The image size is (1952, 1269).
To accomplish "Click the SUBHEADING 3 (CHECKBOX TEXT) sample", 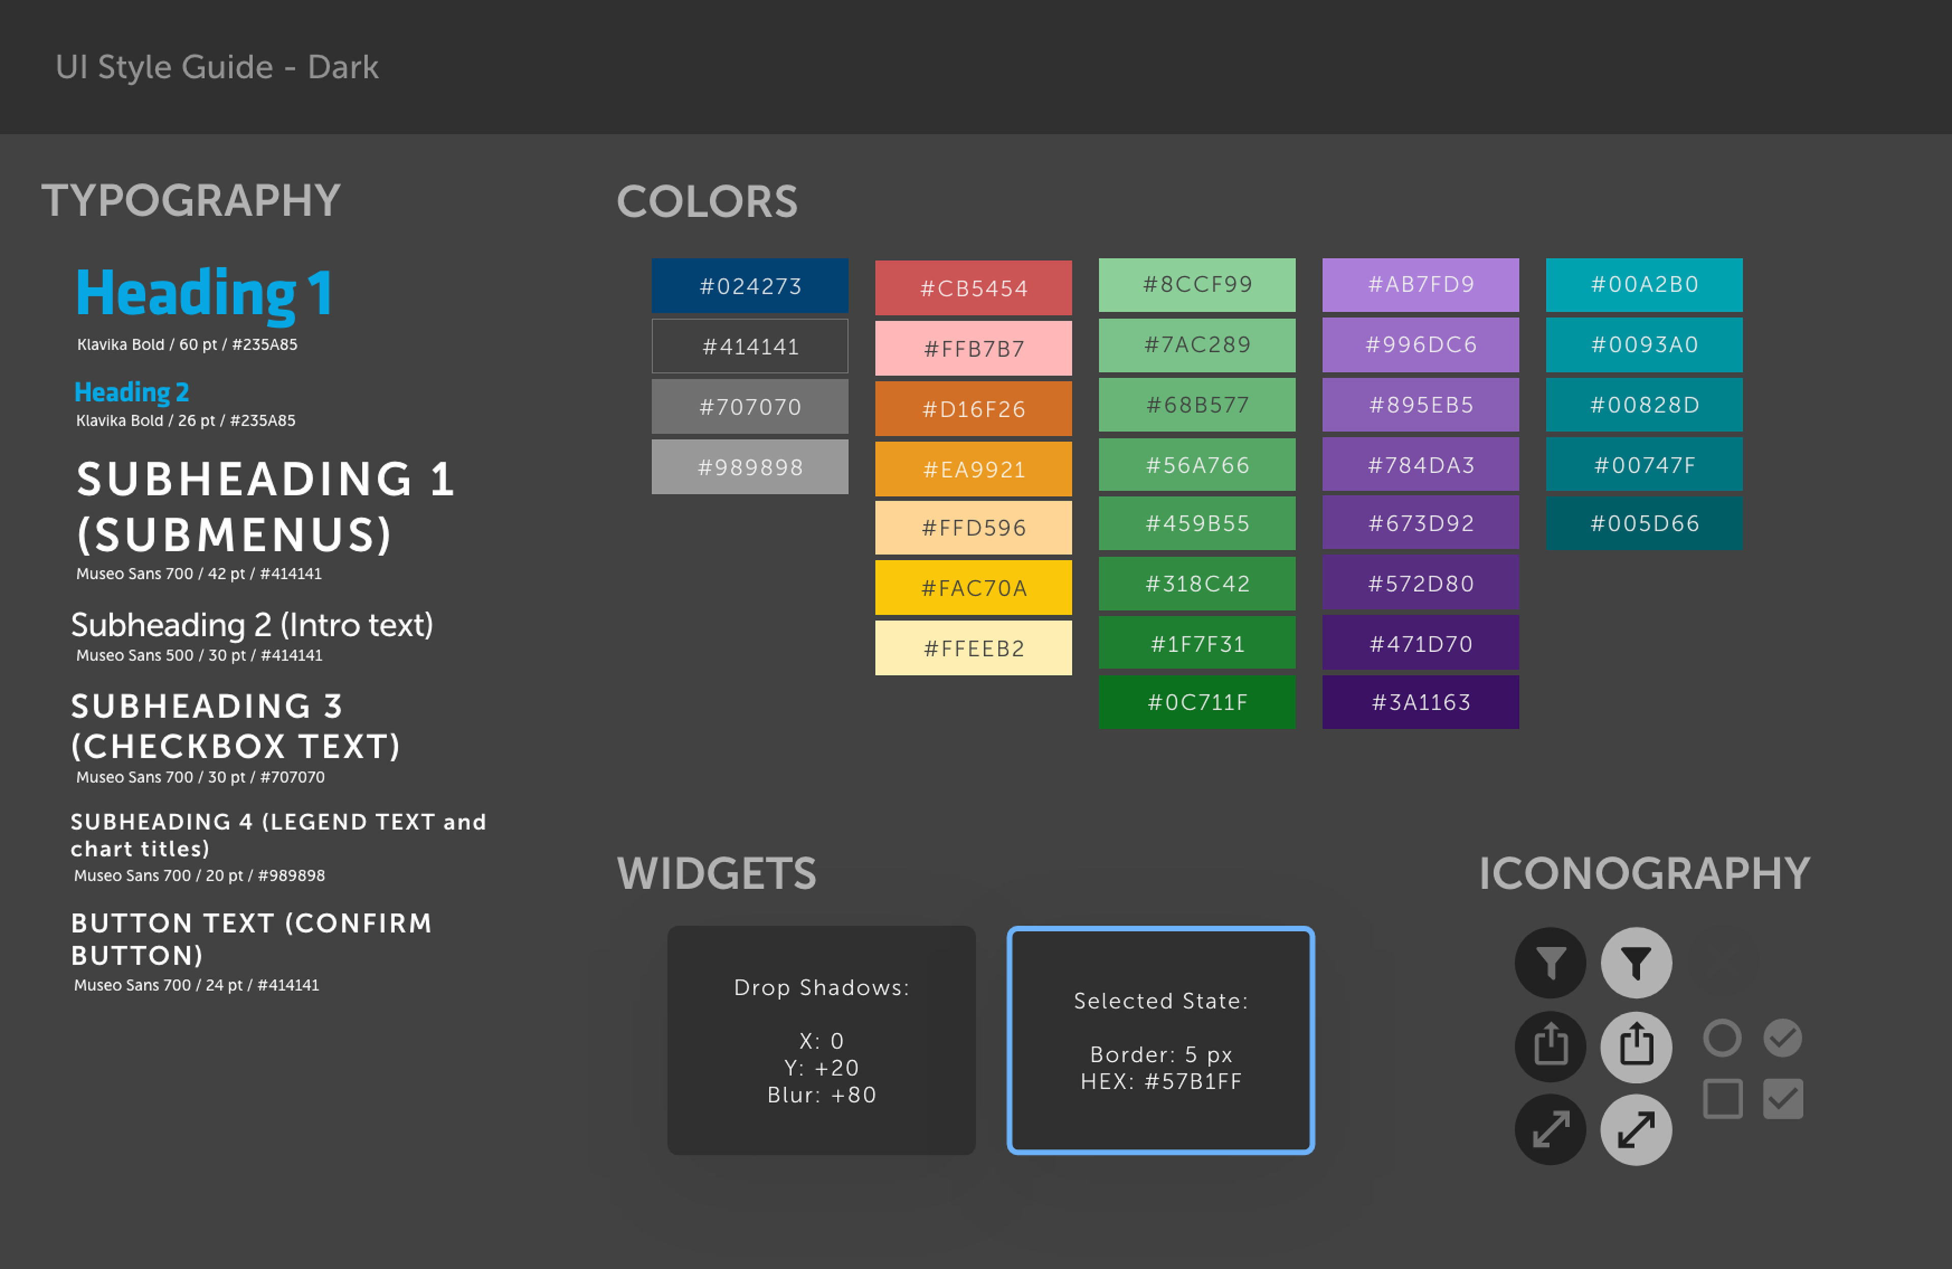I will pos(235,727).
